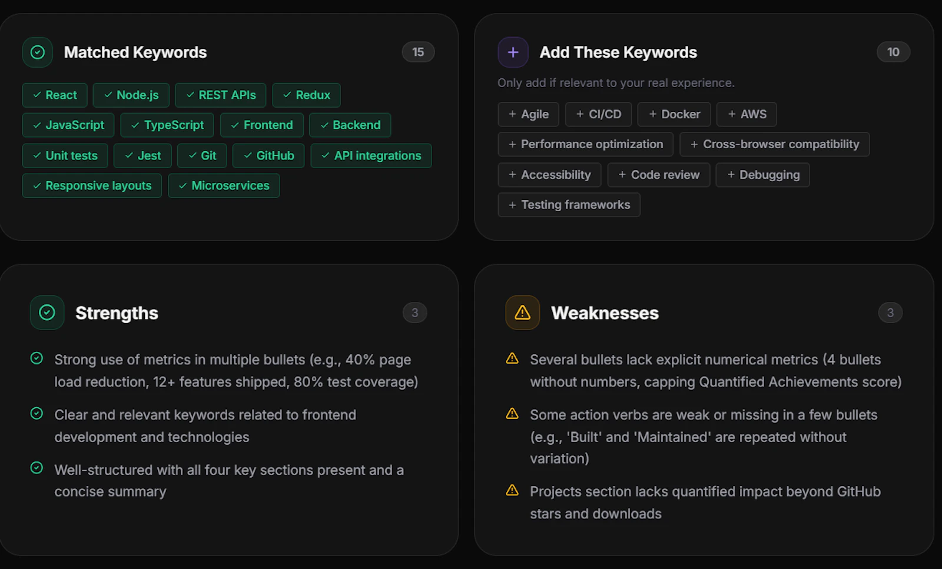Click the Strengths count badge
The width and height of the screenshot is (942, 569).
[415, 312]
